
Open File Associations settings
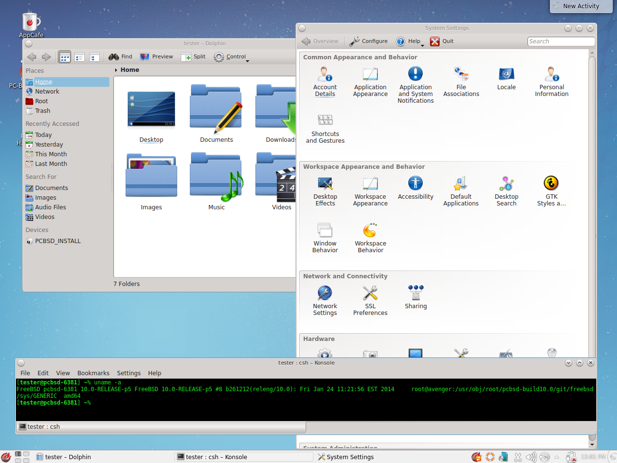pyautogui.click(x=461, y=82)
